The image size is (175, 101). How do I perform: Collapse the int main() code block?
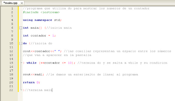pos(21,28)
